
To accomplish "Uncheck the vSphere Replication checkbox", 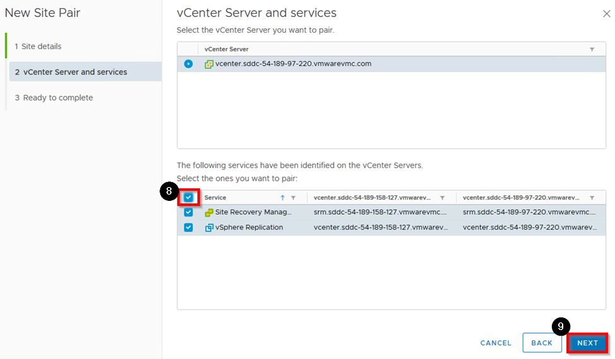I will coord(189,227).
